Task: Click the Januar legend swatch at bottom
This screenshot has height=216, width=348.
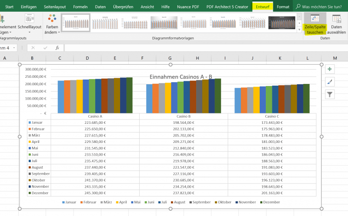Action: click(64, 202)
